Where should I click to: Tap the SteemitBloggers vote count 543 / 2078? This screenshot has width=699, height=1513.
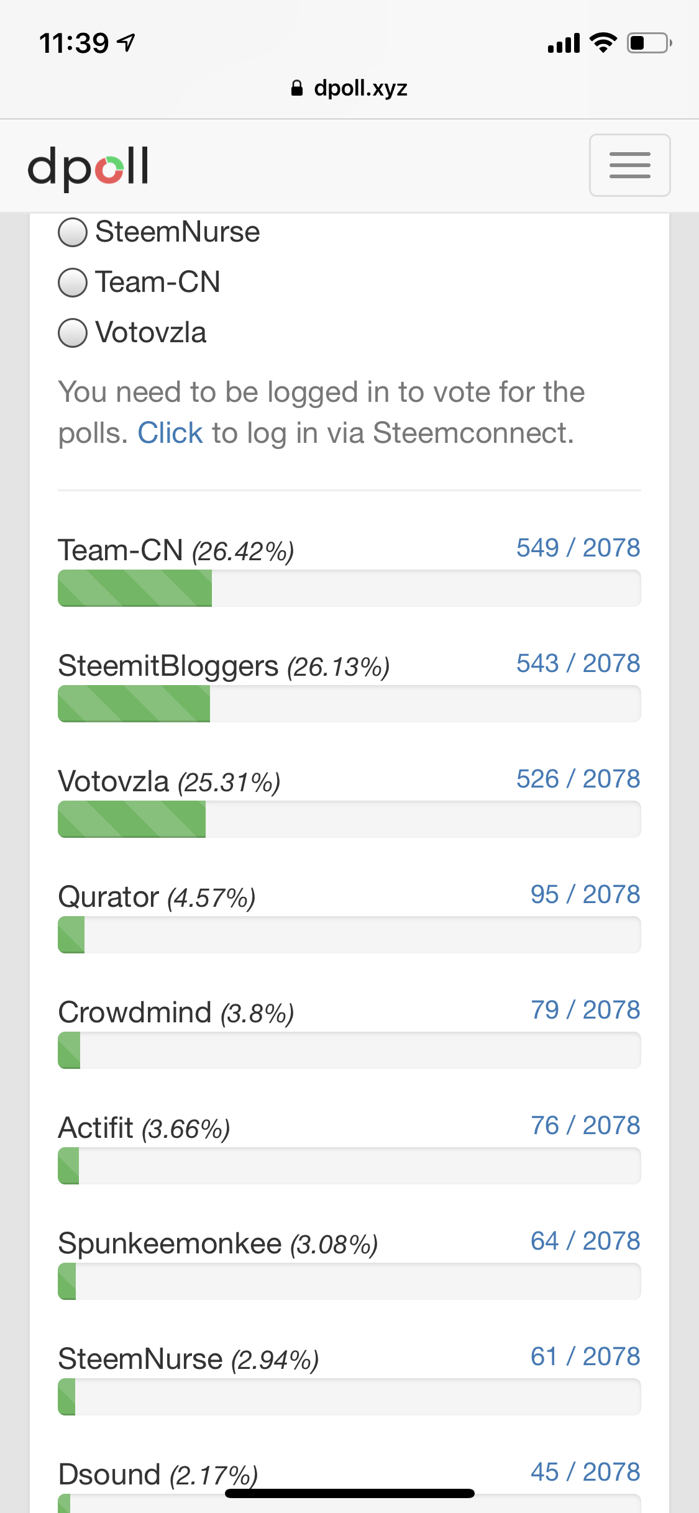(578, 663)
